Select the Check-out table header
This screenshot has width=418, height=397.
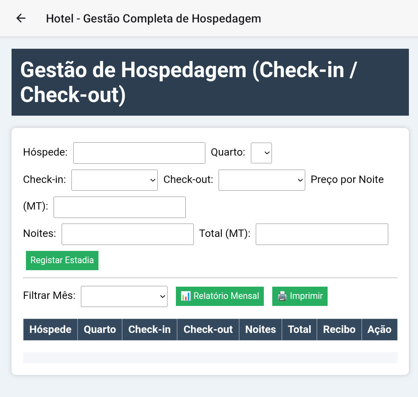click(208, 329)
